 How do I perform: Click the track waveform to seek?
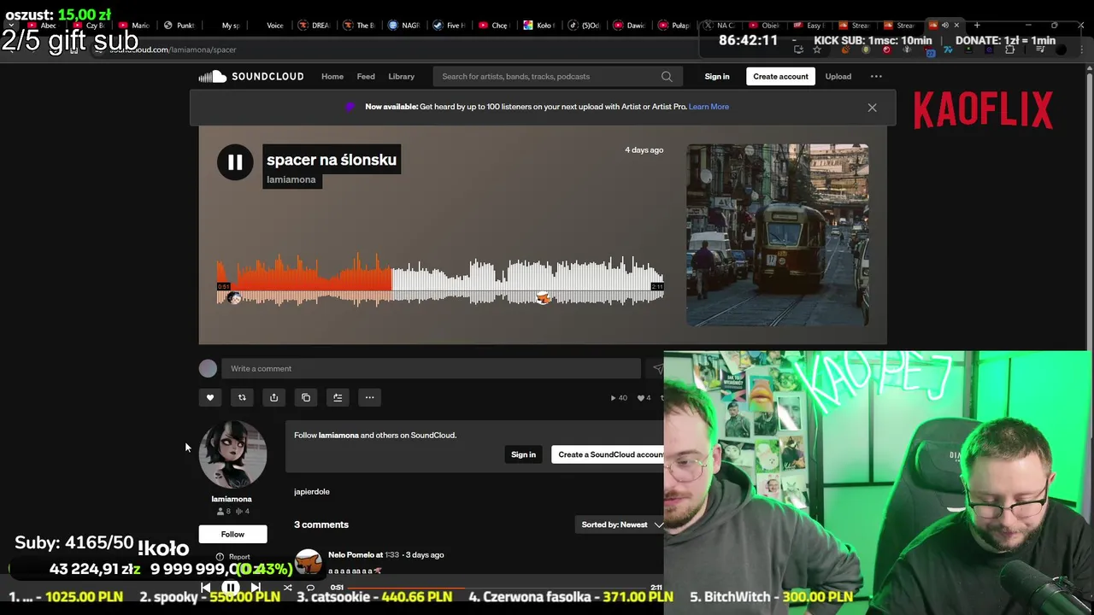pyautogui.click(x=440, y=280)
